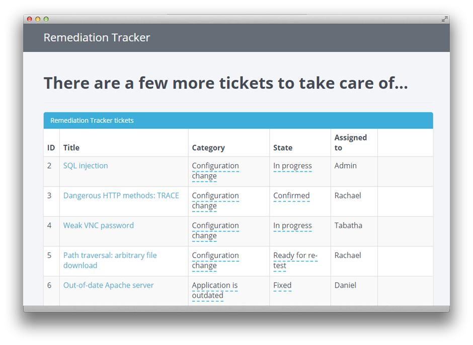The height and width of the screenshot is (345, 473).
Task: Click the window fullscreen arrows icon
Action: [444, 19]
